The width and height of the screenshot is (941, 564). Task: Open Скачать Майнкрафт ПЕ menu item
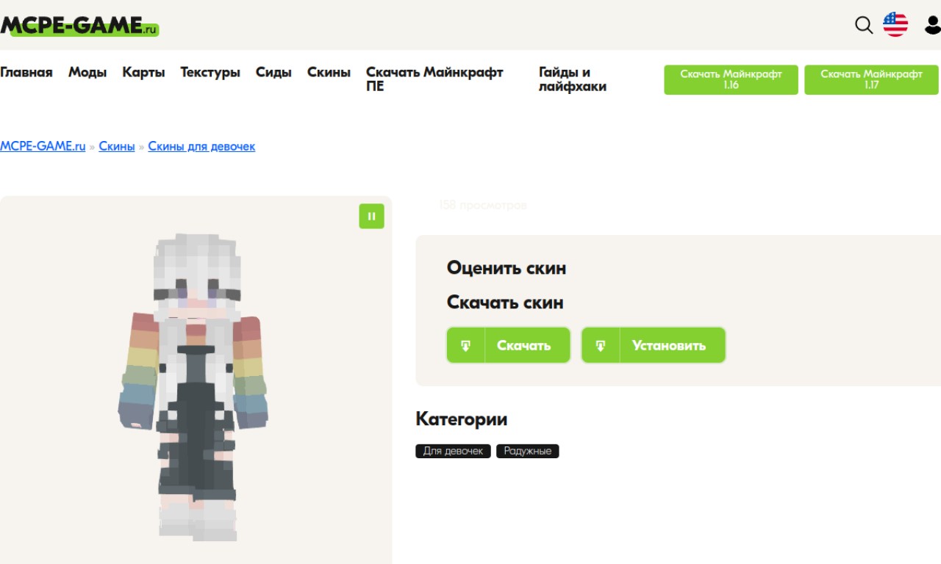(x=434, y=79)
